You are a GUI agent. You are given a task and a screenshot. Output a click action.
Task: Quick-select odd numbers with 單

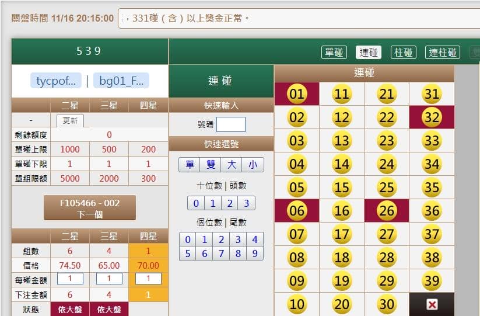[x=190, y=165]
